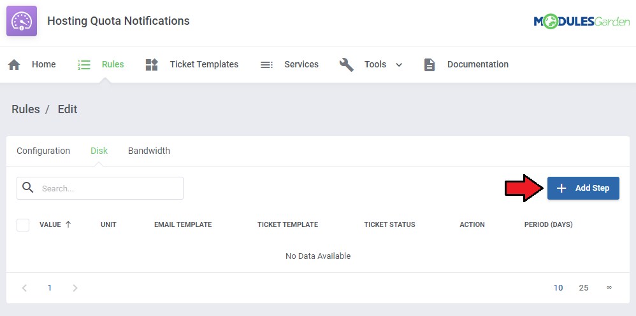The image size is (636, 316).
Task: Click the Home house icon
Action: (14, 65)
